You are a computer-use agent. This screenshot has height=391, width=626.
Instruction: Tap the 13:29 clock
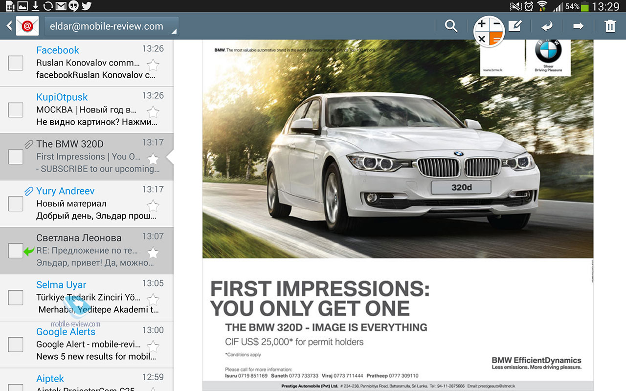[x=605, y=6]
